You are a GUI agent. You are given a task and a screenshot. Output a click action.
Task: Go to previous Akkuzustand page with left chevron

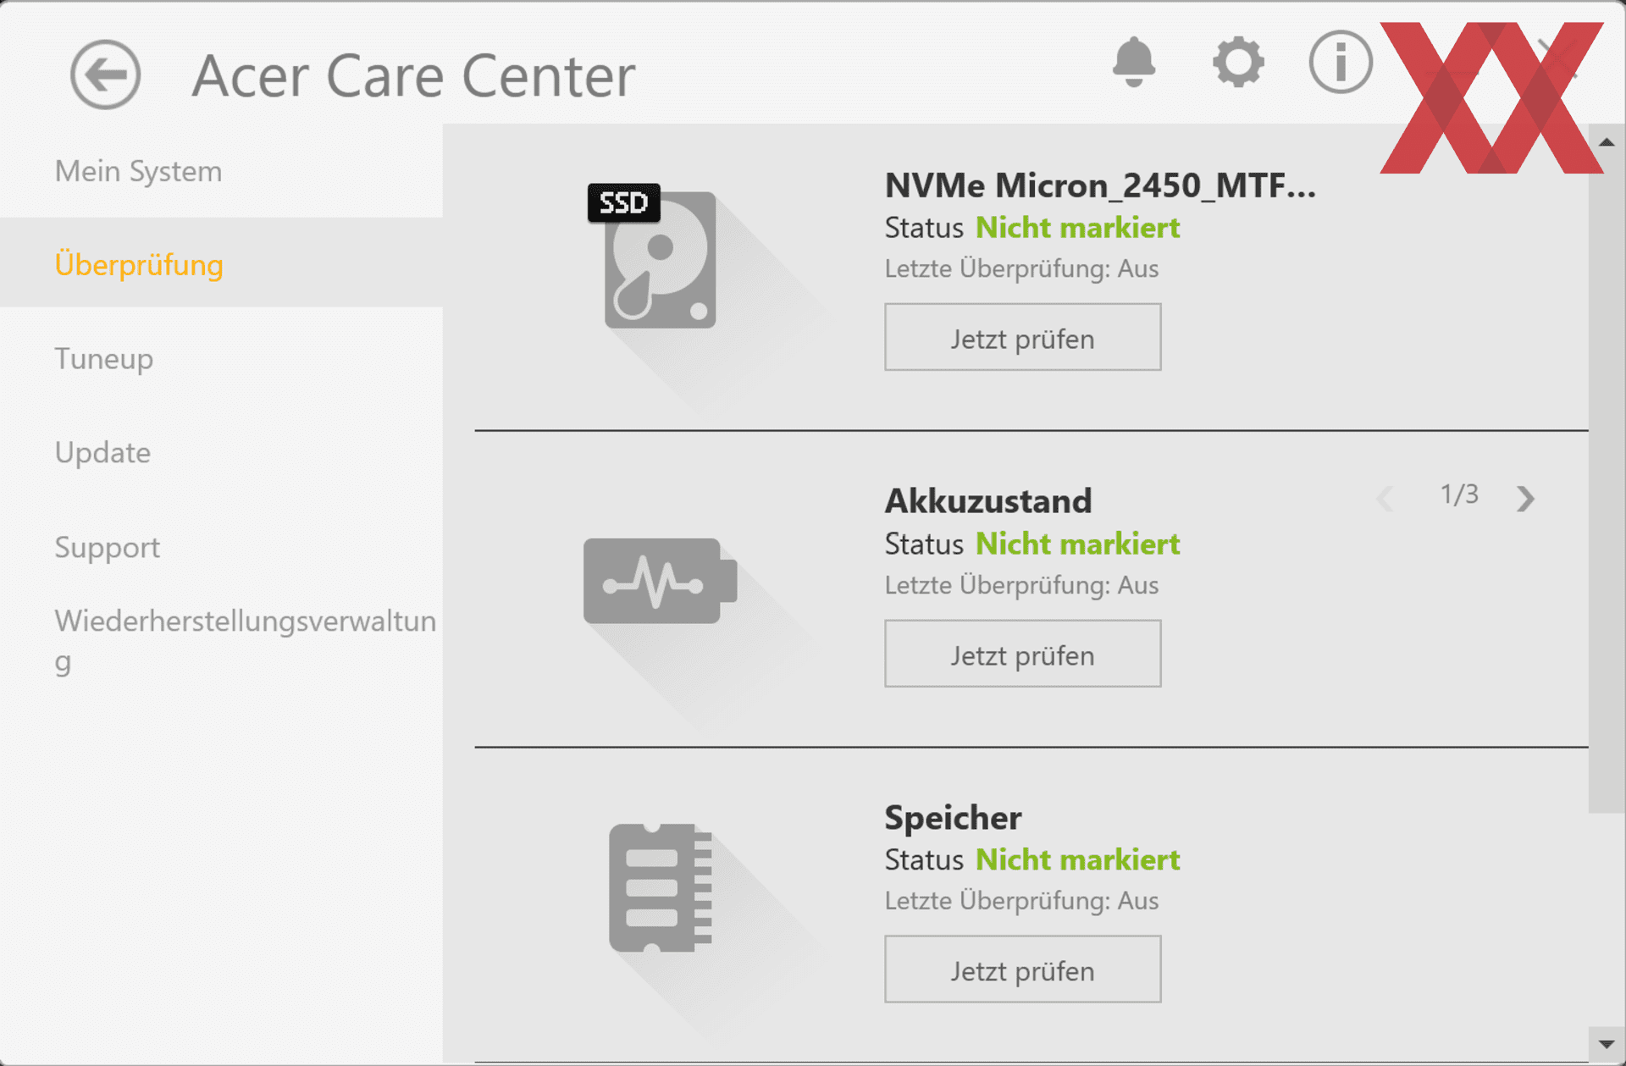[x=1385, y=498]
